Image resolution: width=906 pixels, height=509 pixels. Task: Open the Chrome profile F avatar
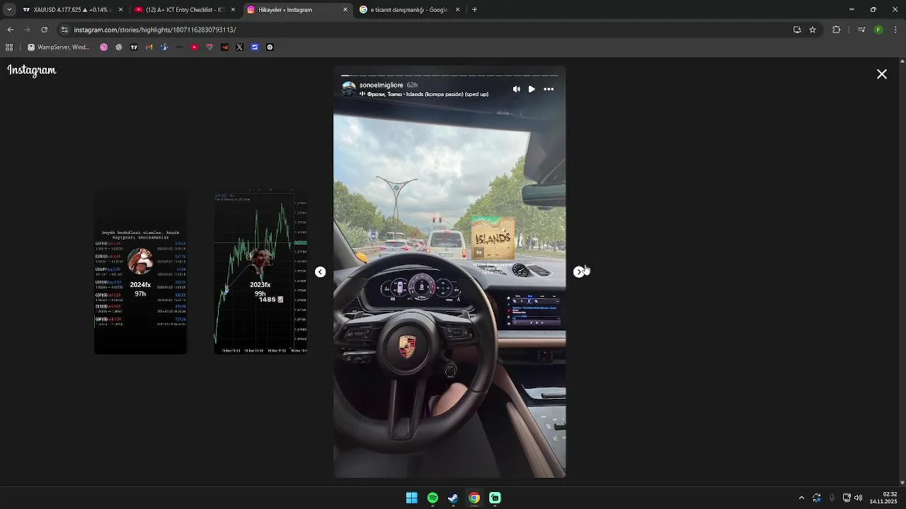878,30
